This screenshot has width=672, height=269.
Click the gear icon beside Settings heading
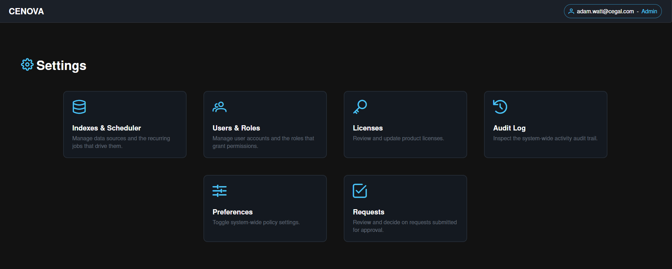click(27, 65)
